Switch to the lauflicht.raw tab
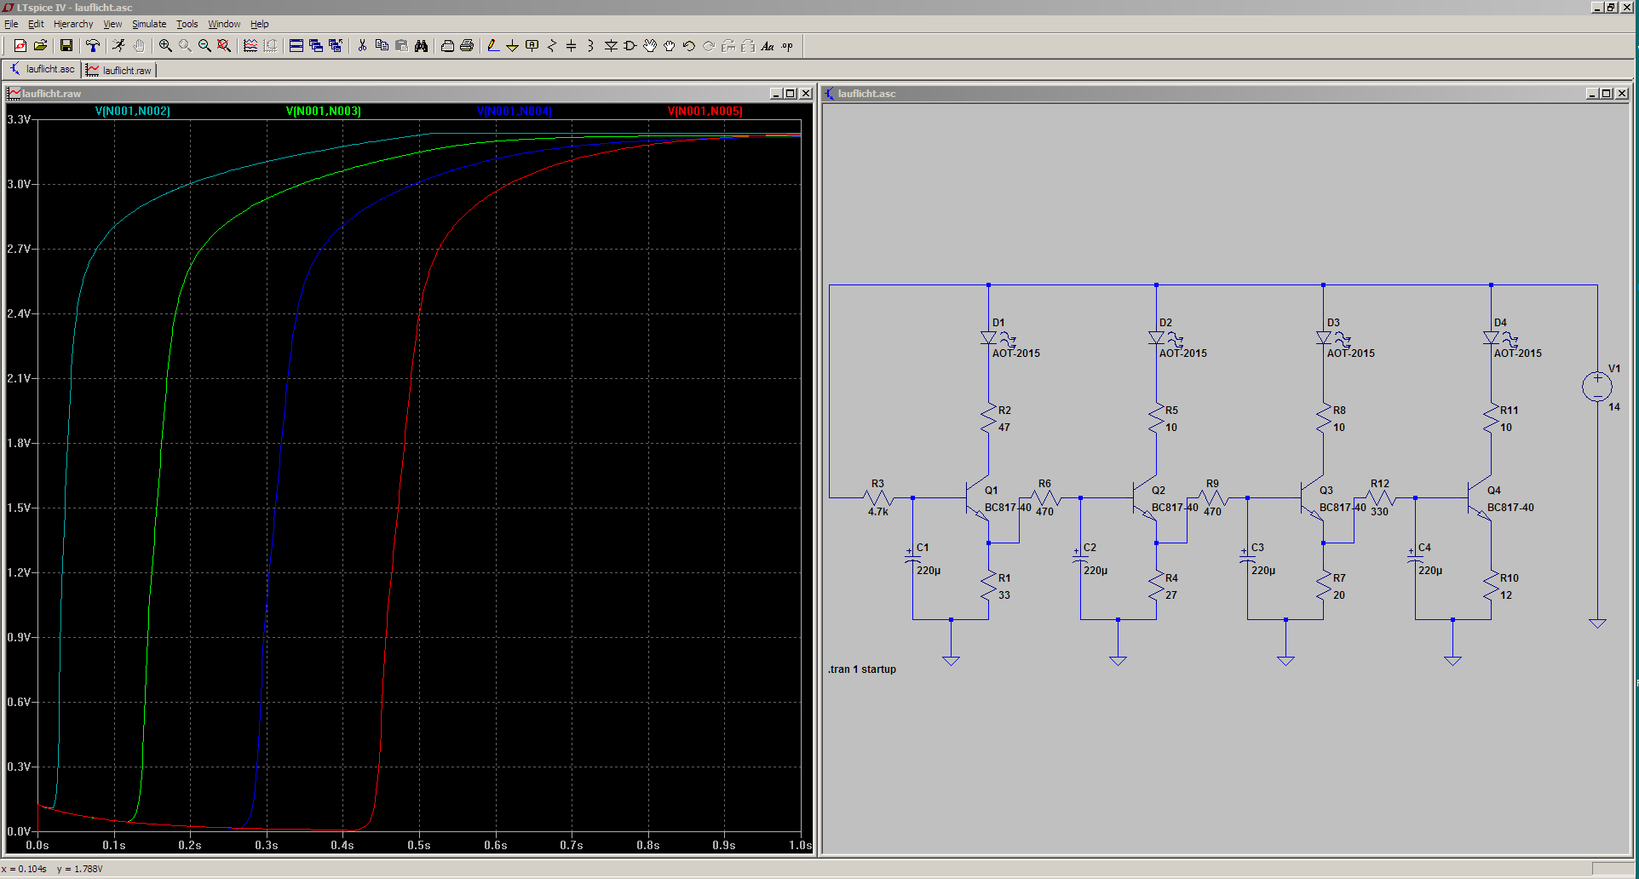 pyautogui.click(x=118, y=70)
